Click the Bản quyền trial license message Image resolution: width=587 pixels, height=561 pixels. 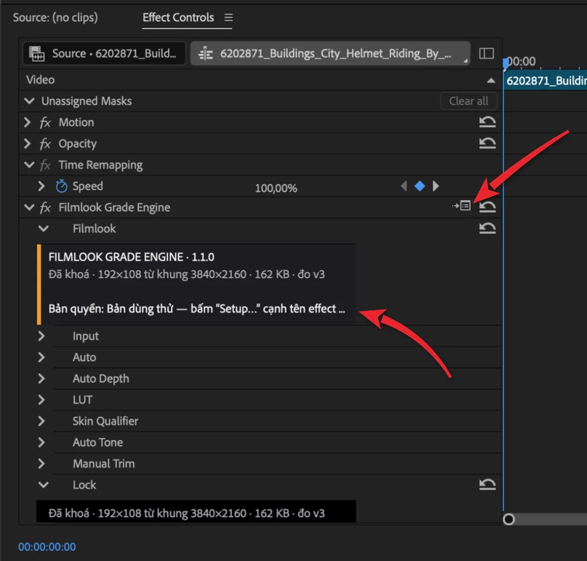(x=197, y=309)
